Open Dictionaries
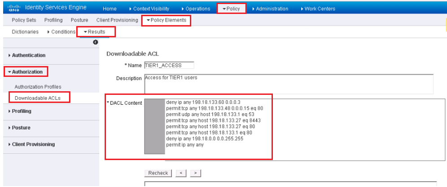Screen dimensions: 447x187 pos(25,32)
